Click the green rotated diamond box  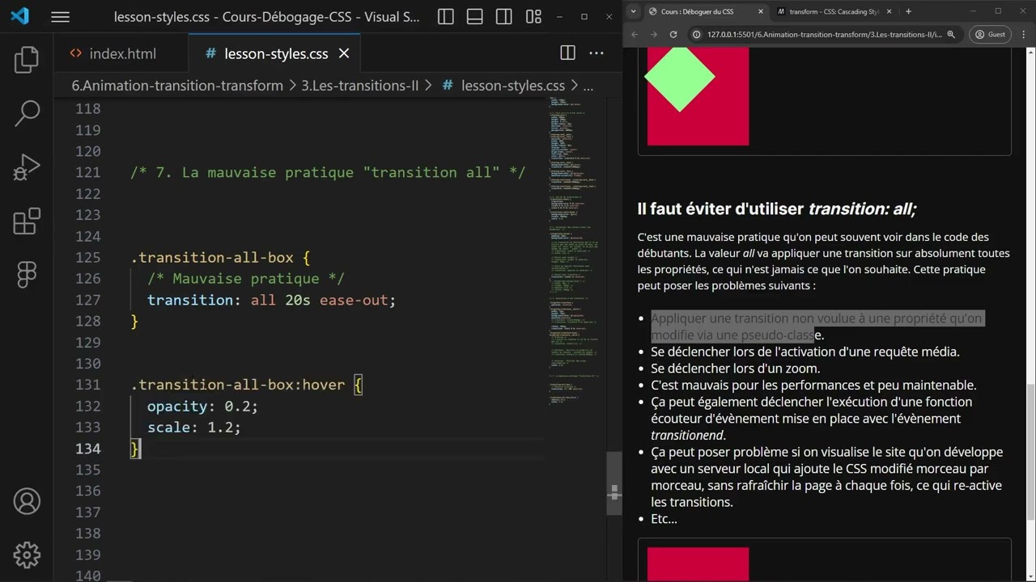point(679,77)
